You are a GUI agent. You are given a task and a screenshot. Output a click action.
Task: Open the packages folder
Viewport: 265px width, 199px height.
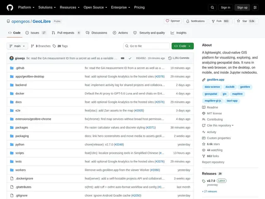click(22, 127)
